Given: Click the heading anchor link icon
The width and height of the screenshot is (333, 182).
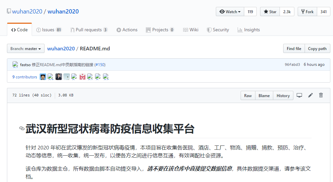Looking at the screenshot, I should (22, 128).
